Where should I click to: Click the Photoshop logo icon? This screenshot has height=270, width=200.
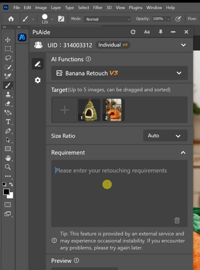point(6,8)
